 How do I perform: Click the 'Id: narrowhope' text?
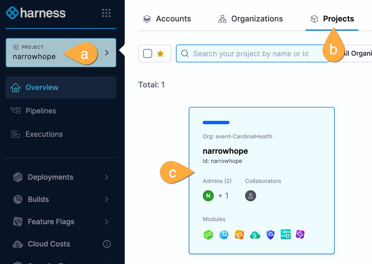pyautogui.click(x=222, y=161)
